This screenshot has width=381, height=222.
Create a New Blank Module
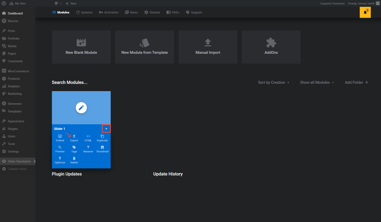point(81,47)
